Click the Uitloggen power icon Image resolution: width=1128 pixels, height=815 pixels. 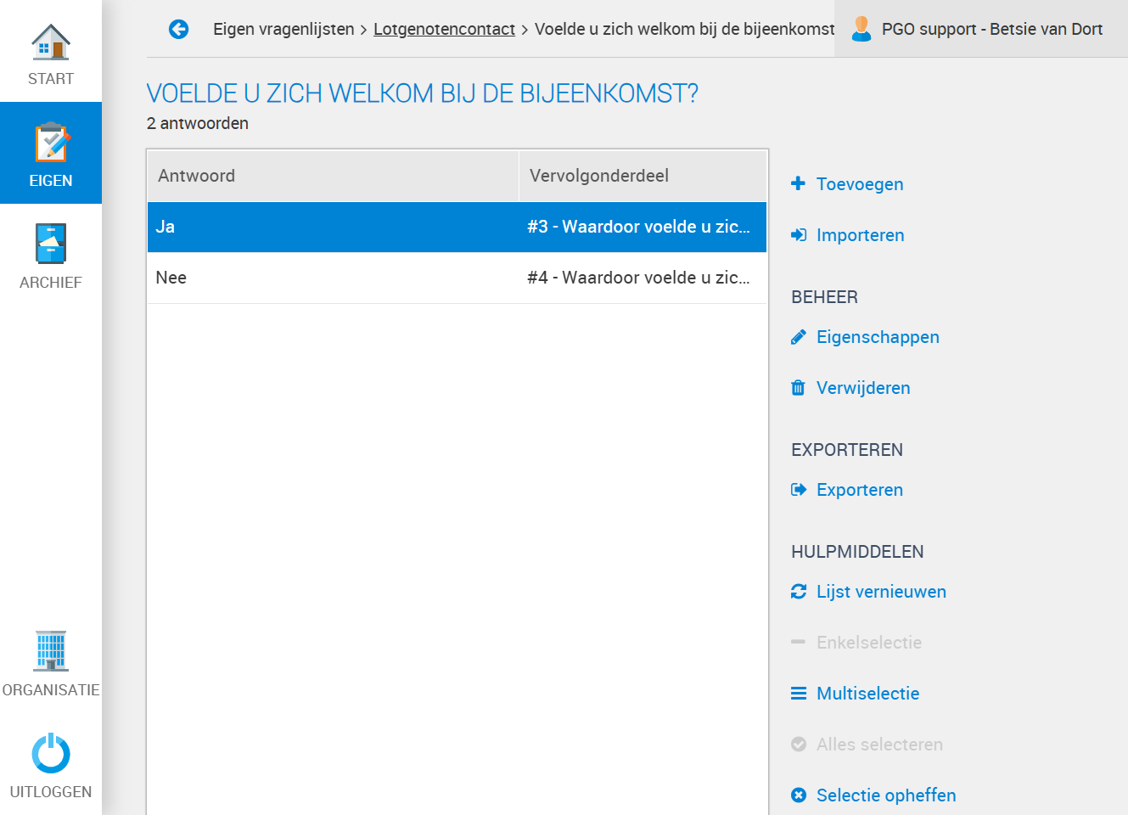(51, 753)
